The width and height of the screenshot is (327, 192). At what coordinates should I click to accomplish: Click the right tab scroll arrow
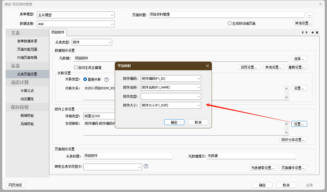tap(307, 33)
